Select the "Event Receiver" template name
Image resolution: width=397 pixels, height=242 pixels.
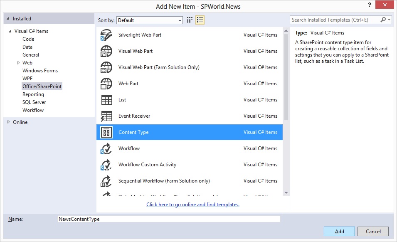point(134,116)
